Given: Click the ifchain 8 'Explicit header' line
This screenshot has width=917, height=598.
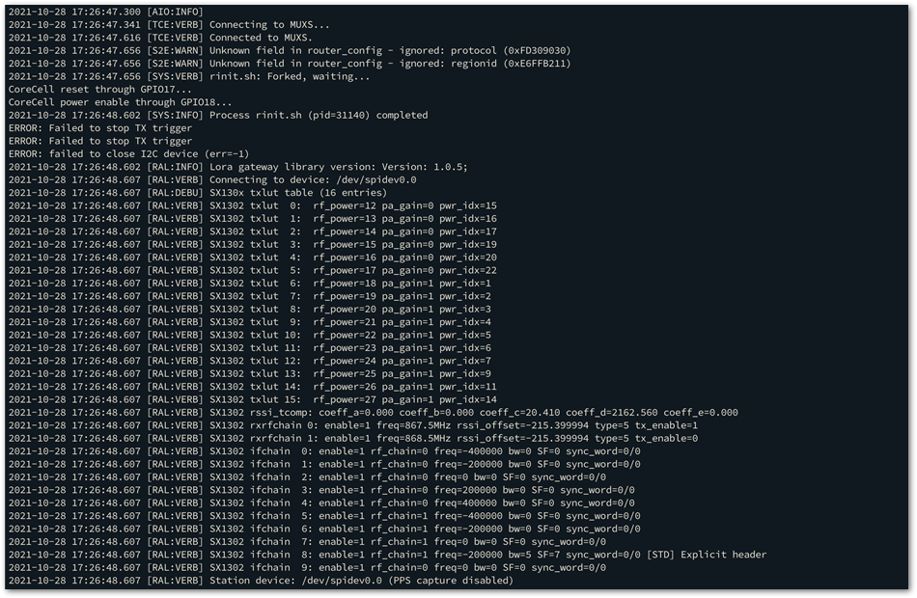Looking at the screenshot, I should tap(387, 555).
